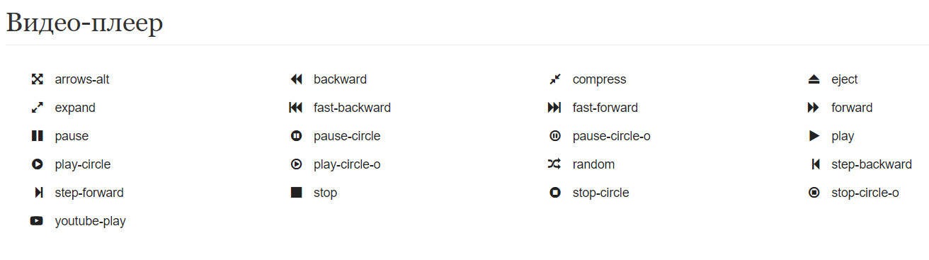Image resolution: width=929 pixels, height=260 pixels.
Task: Click the arrows-alt icon
Action: click(x=38, y=79)
